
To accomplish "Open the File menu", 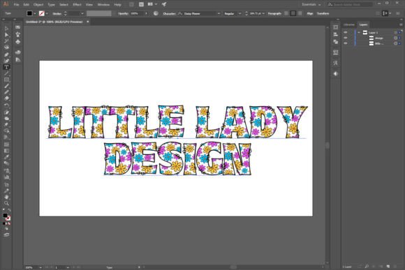I will 16,4.
